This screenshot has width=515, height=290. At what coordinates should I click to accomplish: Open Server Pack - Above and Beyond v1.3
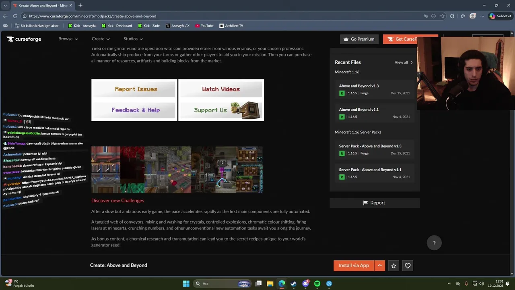tap(370, 146)
